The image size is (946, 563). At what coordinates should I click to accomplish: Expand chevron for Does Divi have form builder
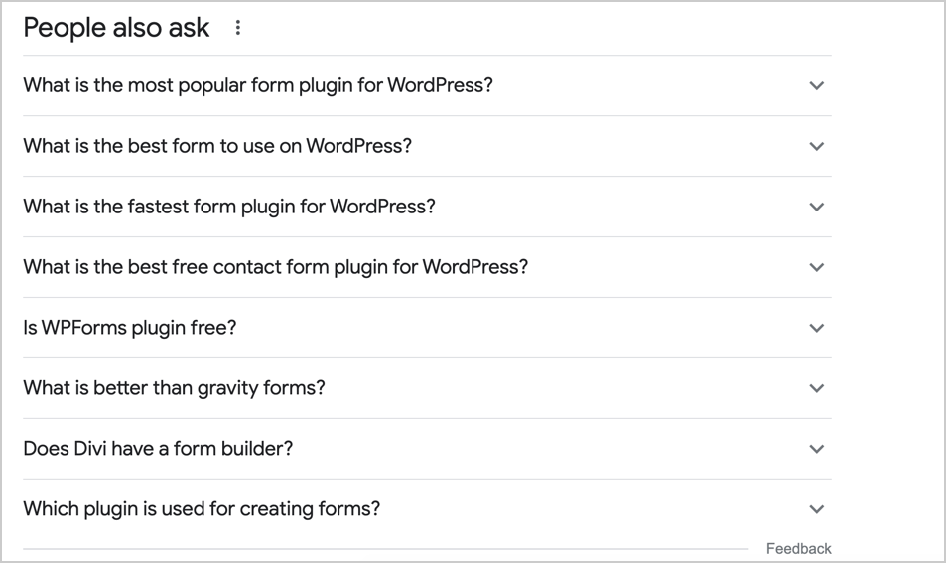816,449
